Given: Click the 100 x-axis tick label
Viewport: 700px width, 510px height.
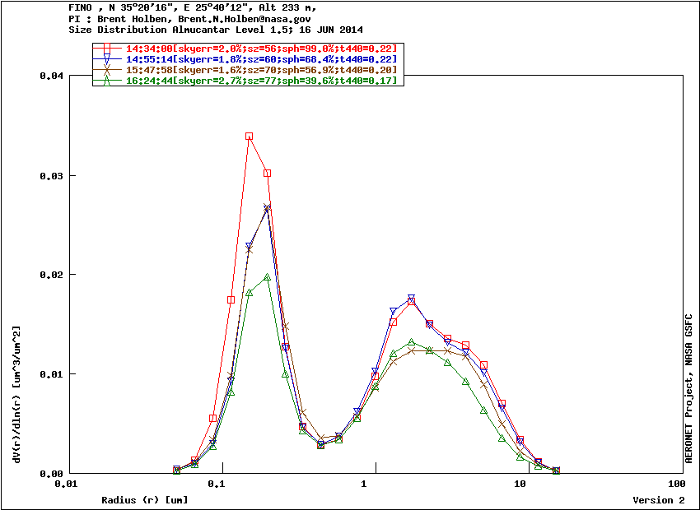Looking at the screenshot, I should point(677,485).
